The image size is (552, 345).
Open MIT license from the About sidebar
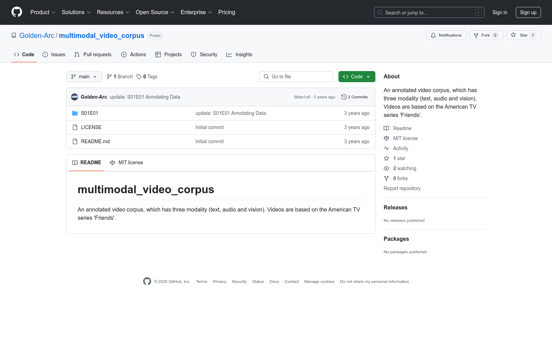pyautogui.click(x=401, y=138)
